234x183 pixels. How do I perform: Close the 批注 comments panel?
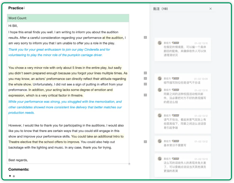click(210, 9)
